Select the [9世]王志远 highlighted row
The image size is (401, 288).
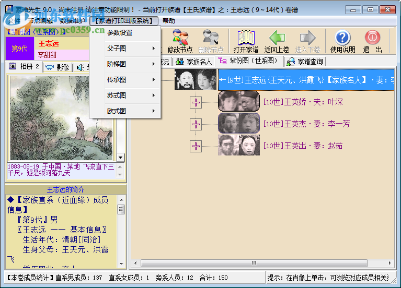(306, 80)
